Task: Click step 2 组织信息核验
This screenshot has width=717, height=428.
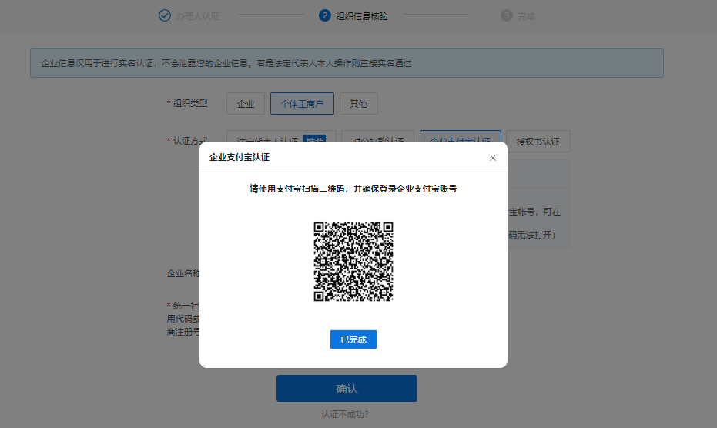Action: coord(353,16)
